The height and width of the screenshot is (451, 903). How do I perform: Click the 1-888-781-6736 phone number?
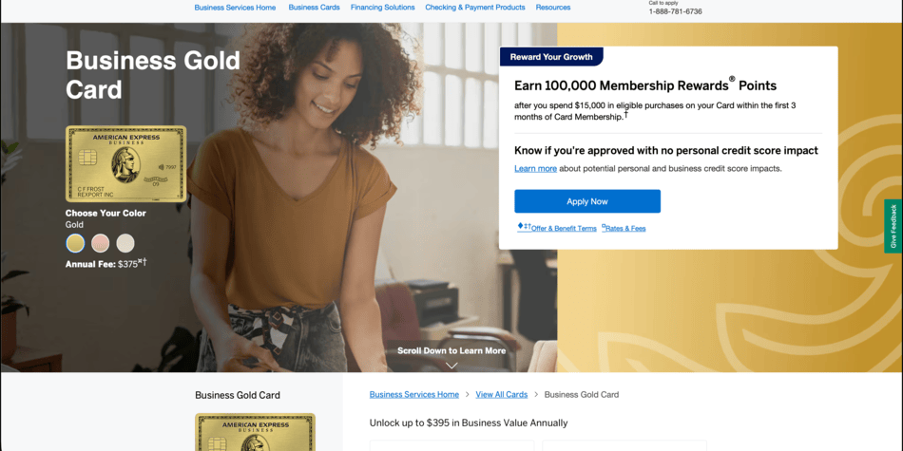[676, 11]
